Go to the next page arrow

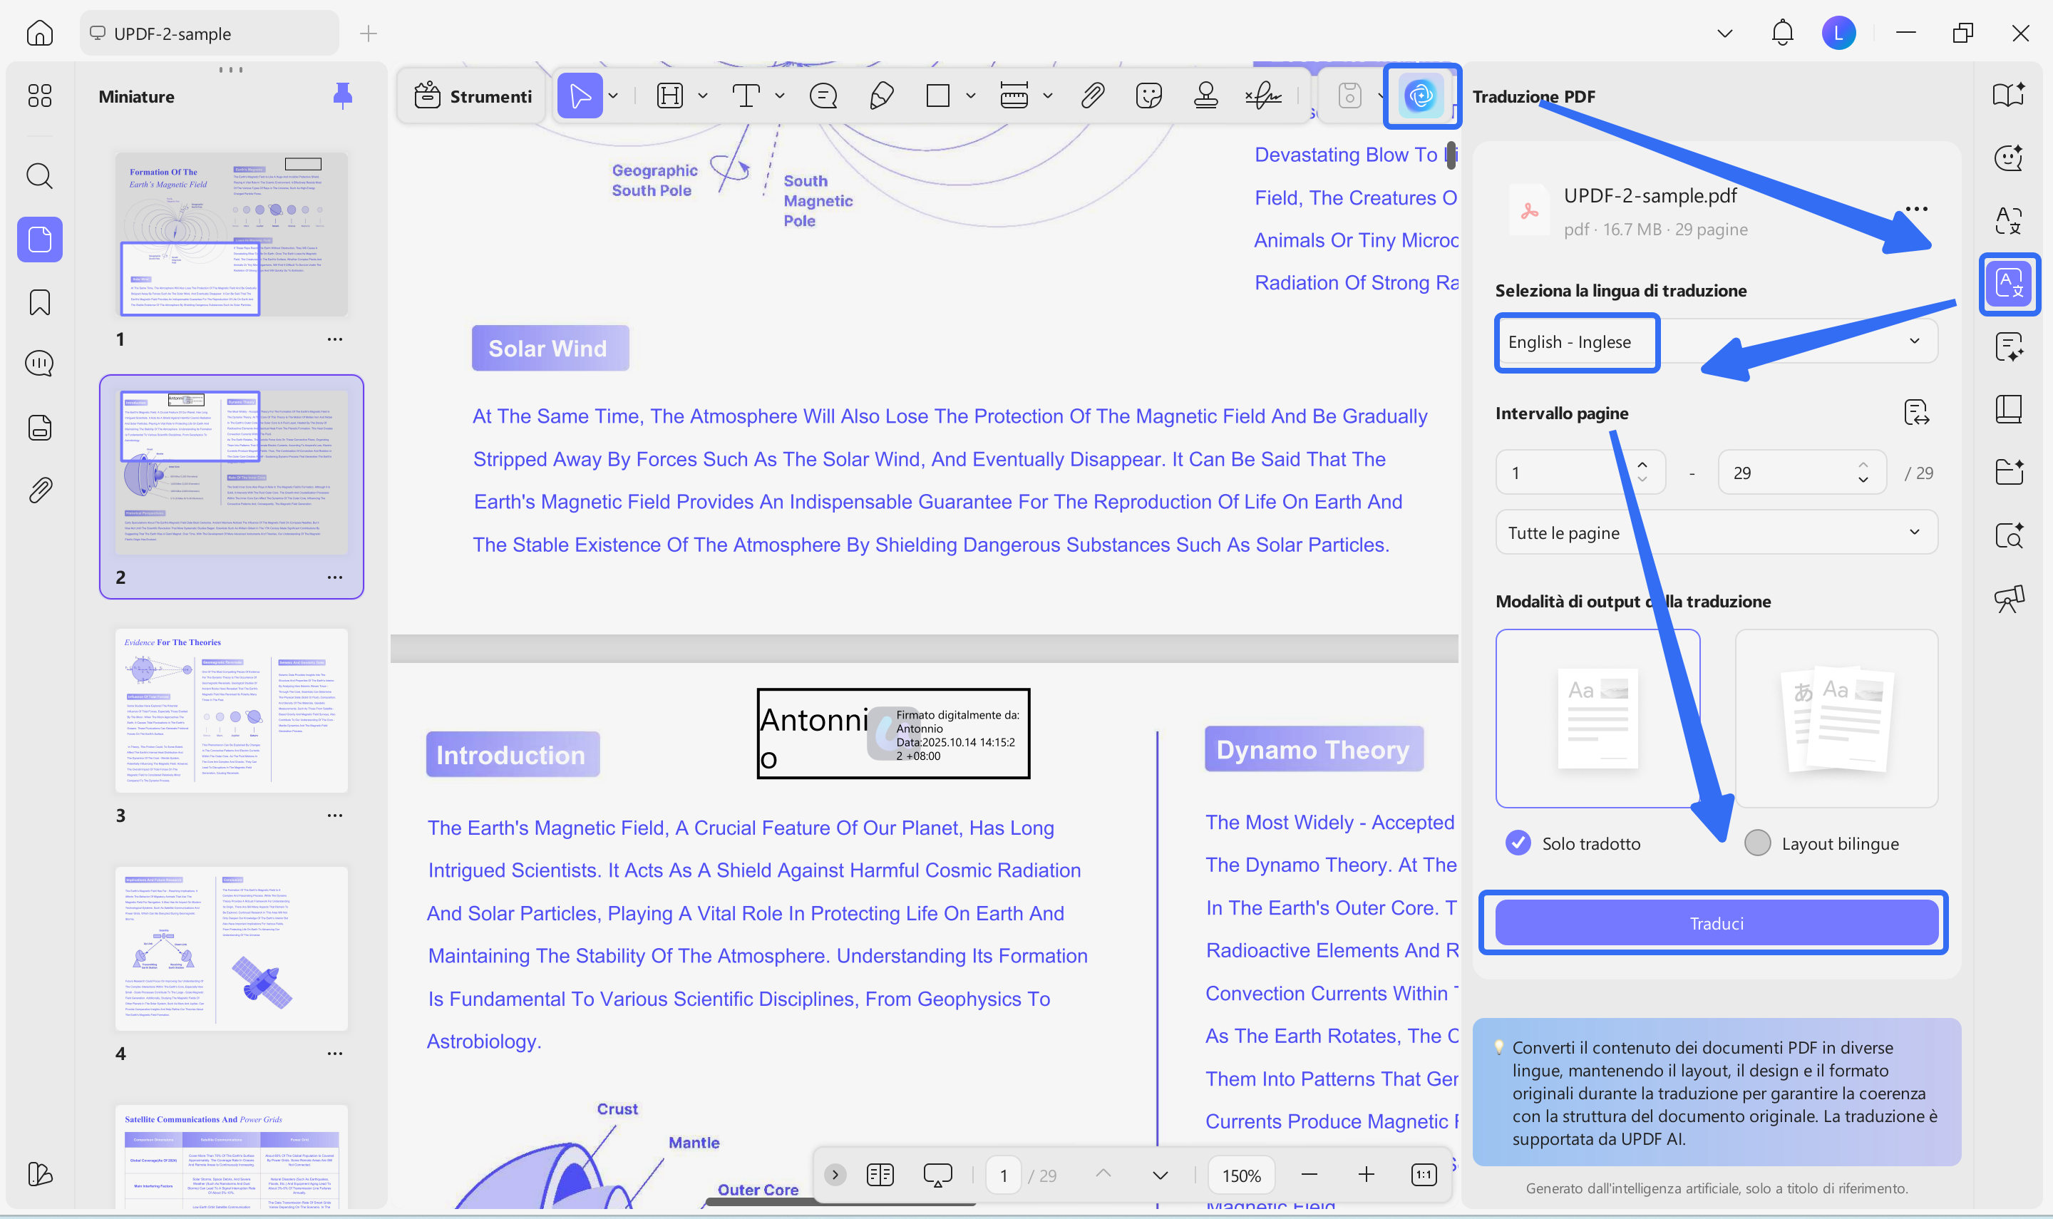click(1160, 1175)
